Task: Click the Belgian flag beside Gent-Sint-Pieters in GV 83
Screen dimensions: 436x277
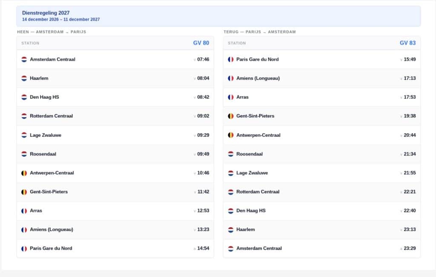Action: pyautogui.click(x=230, y=116)
